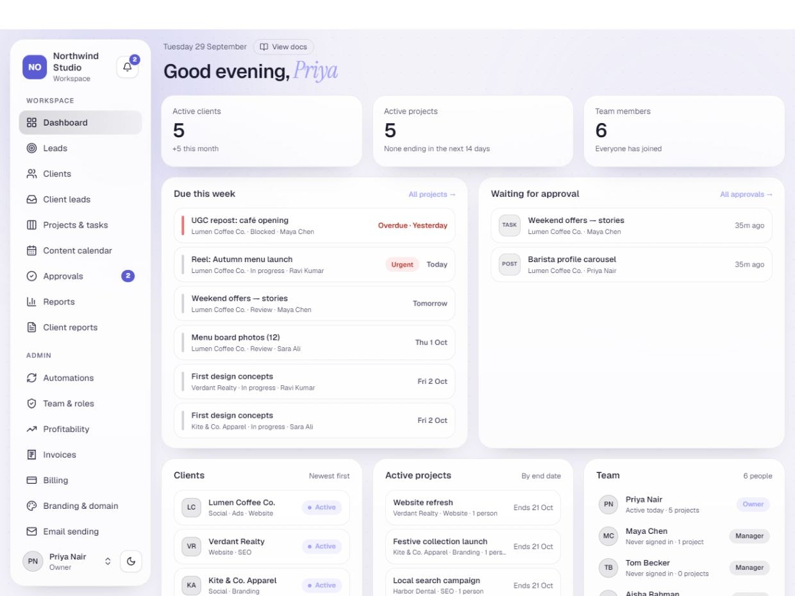Open Menu board photos (12) task
This screenshot has width=795, height=596.
click(314, 343)
